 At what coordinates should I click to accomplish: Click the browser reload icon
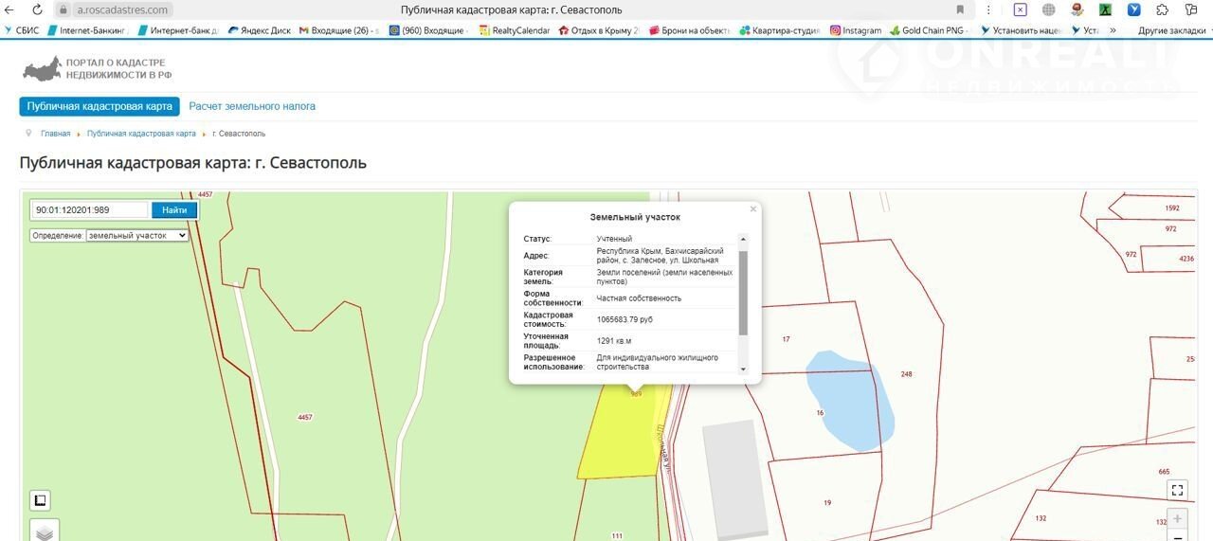click(36, 9)
